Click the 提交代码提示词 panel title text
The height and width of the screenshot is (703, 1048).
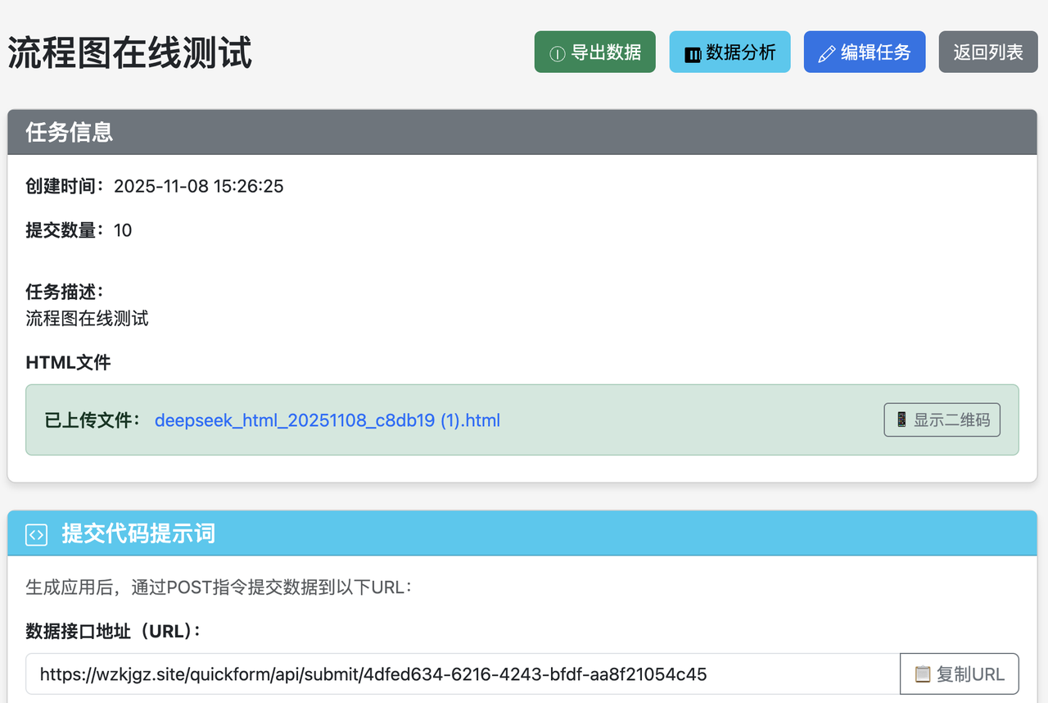138,534
